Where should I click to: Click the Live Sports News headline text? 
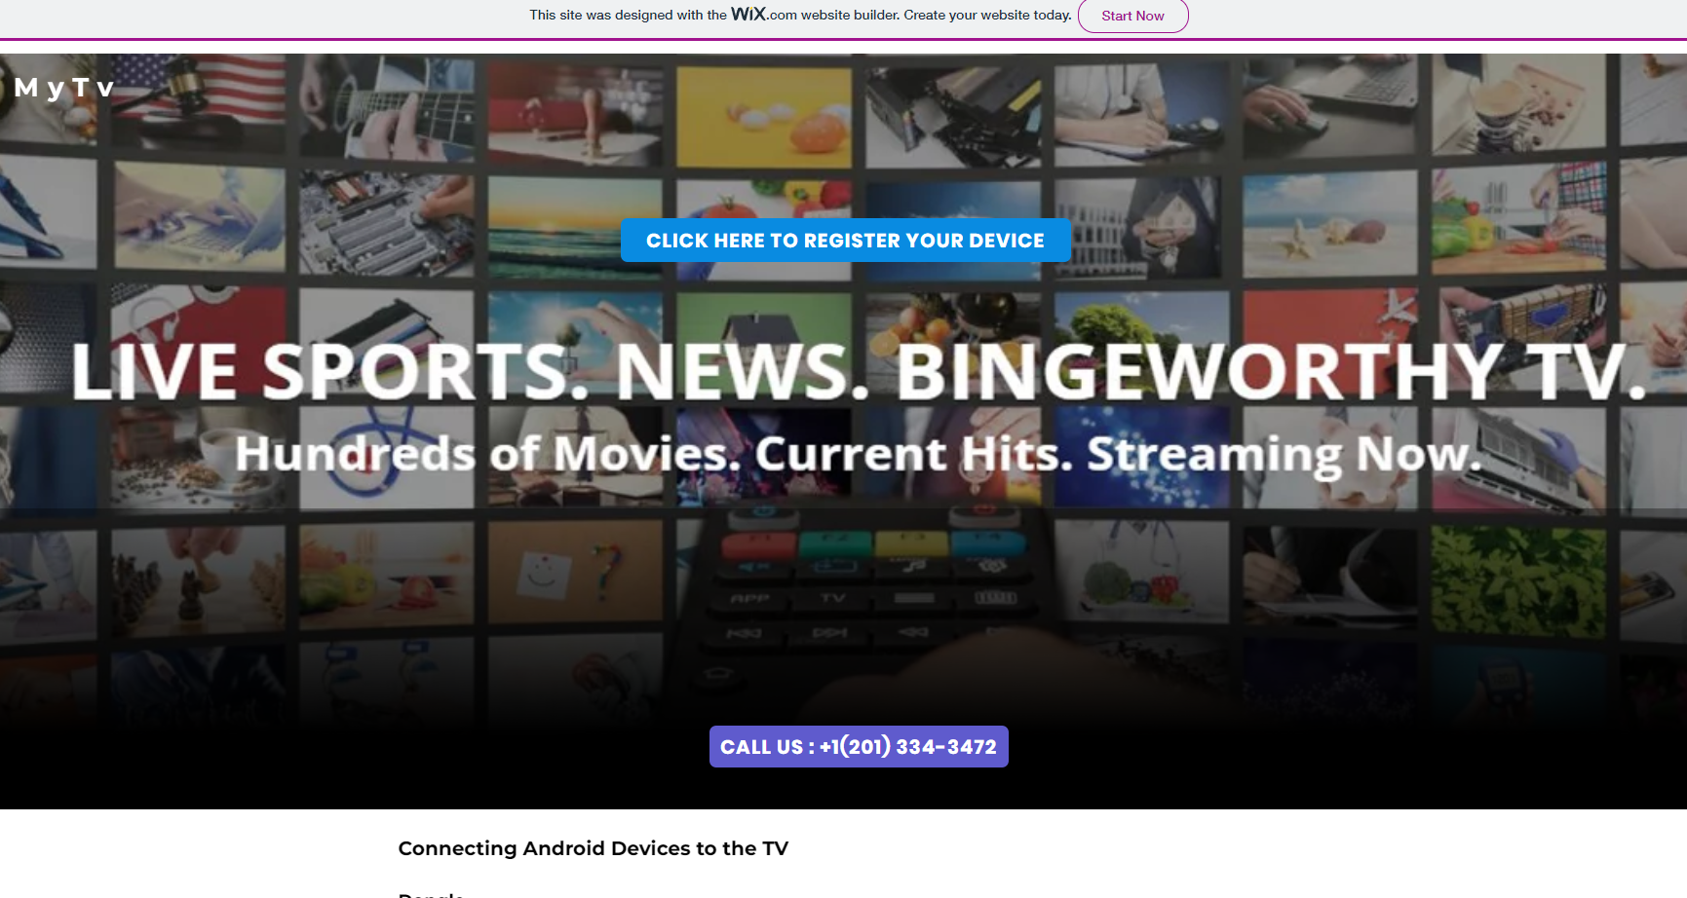(x=858, y=371)
